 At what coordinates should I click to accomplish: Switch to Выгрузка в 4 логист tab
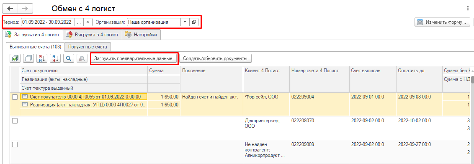click(93, 35)
